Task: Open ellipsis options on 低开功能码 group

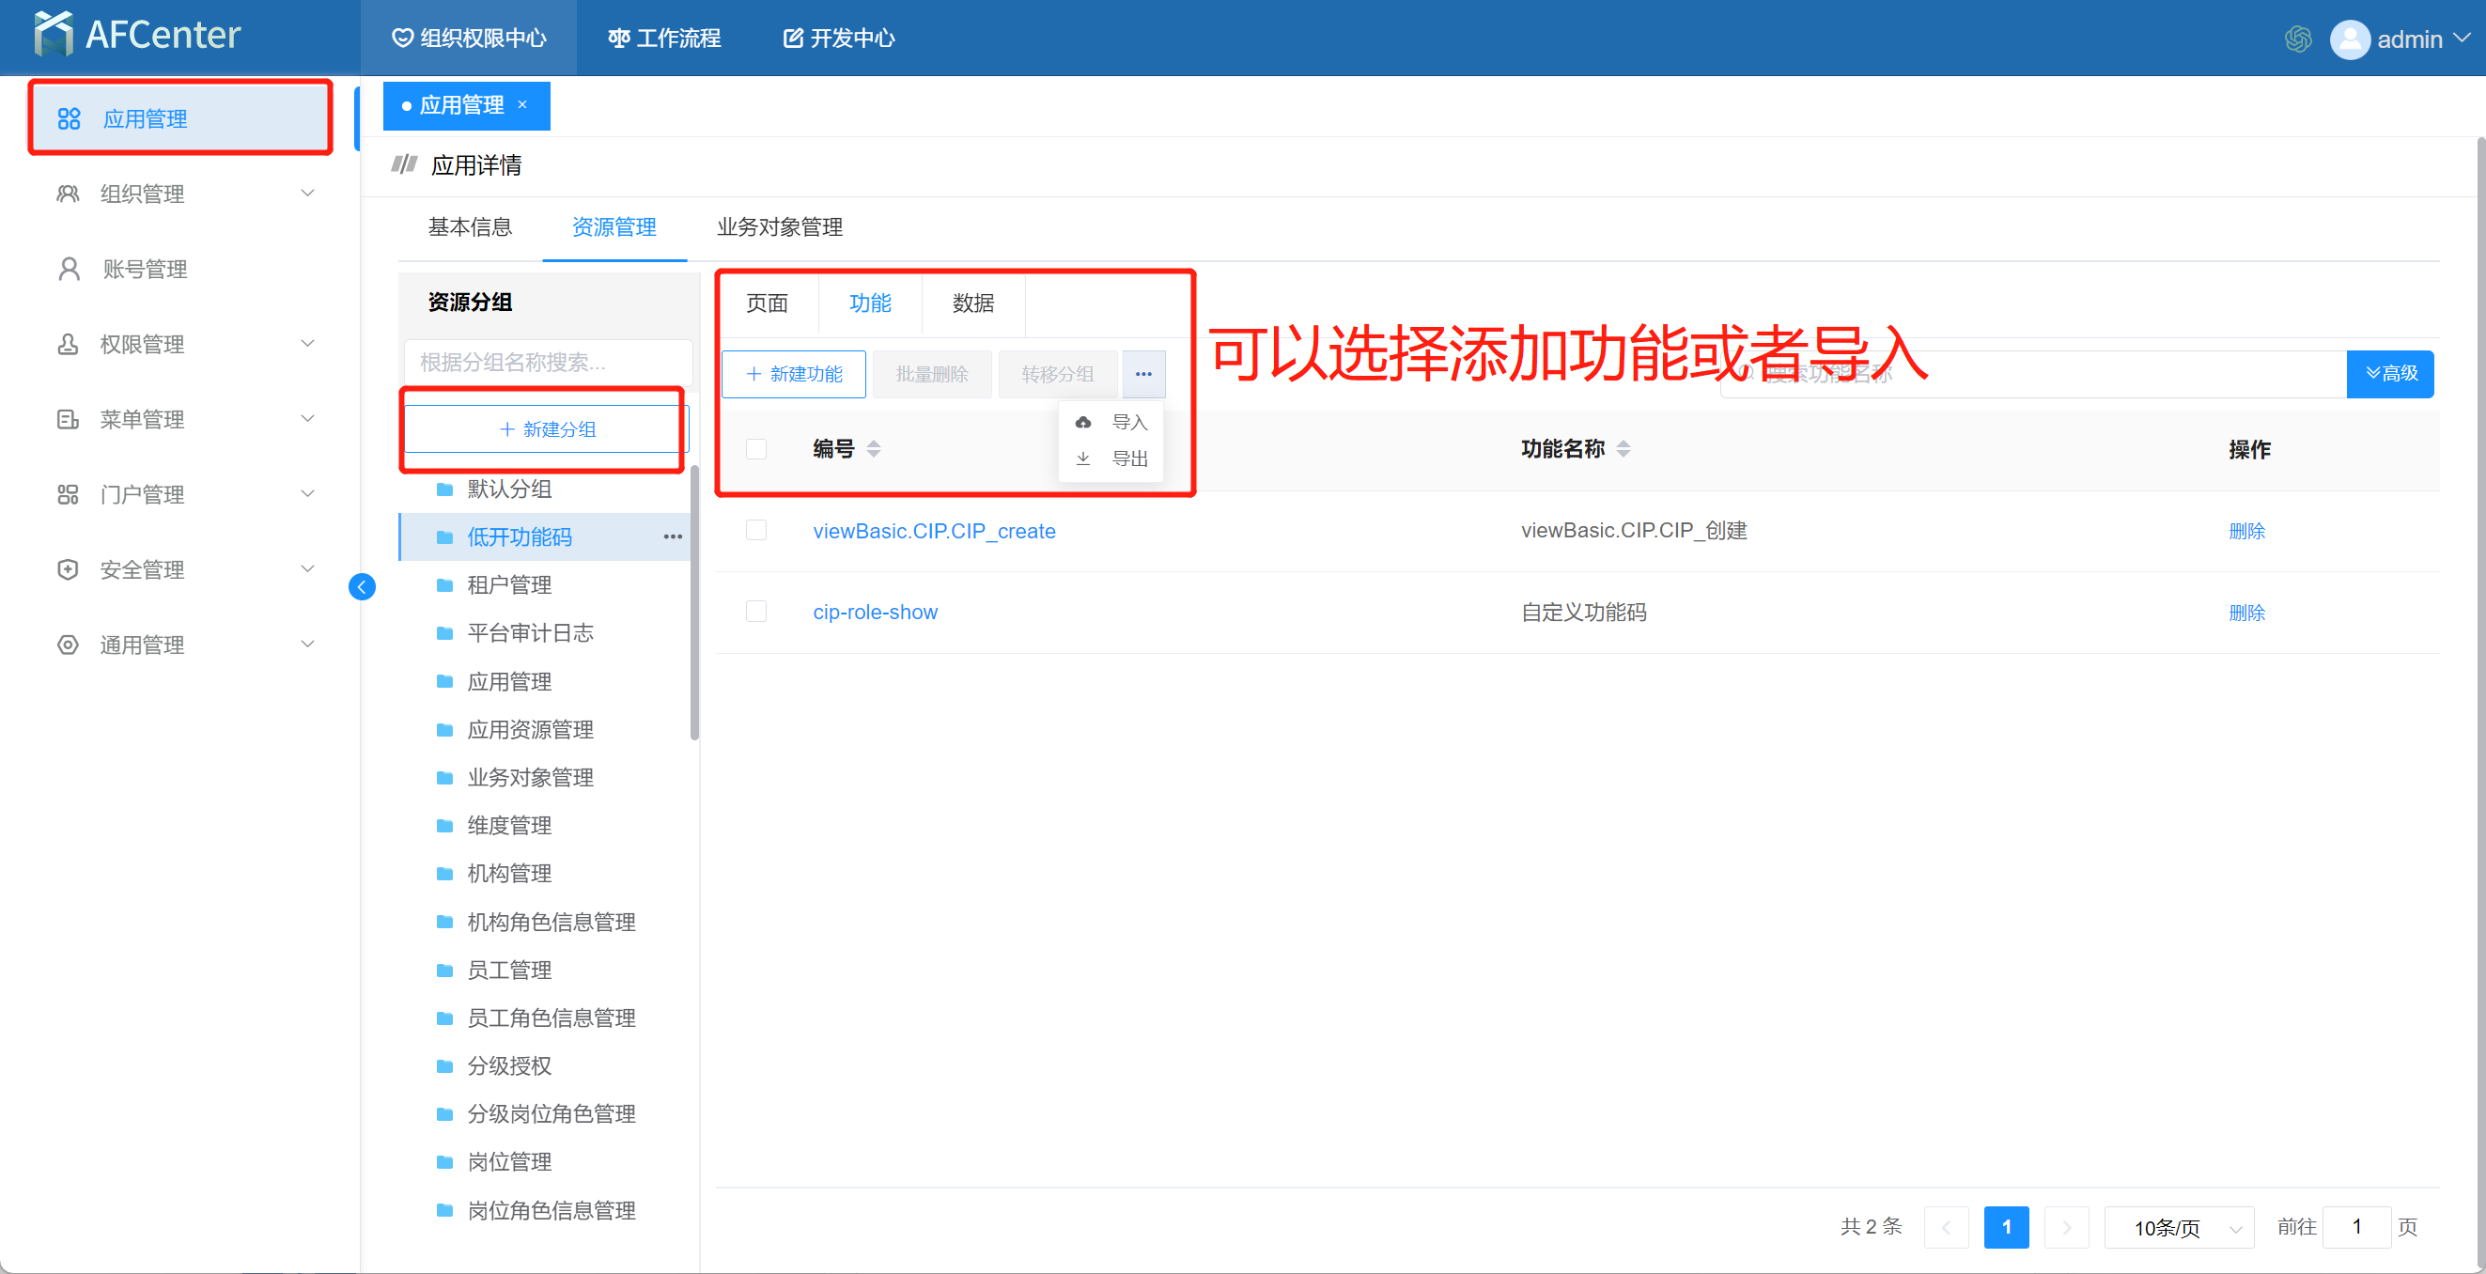Action: 673,536
